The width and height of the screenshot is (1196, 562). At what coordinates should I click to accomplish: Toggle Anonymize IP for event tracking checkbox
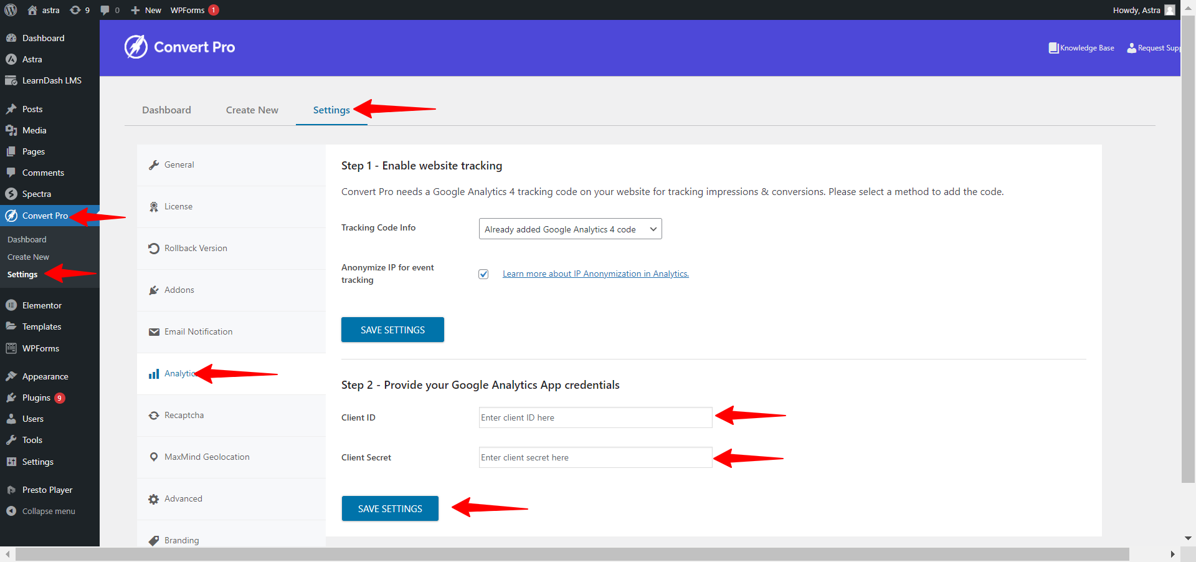(x=483, y=274)
